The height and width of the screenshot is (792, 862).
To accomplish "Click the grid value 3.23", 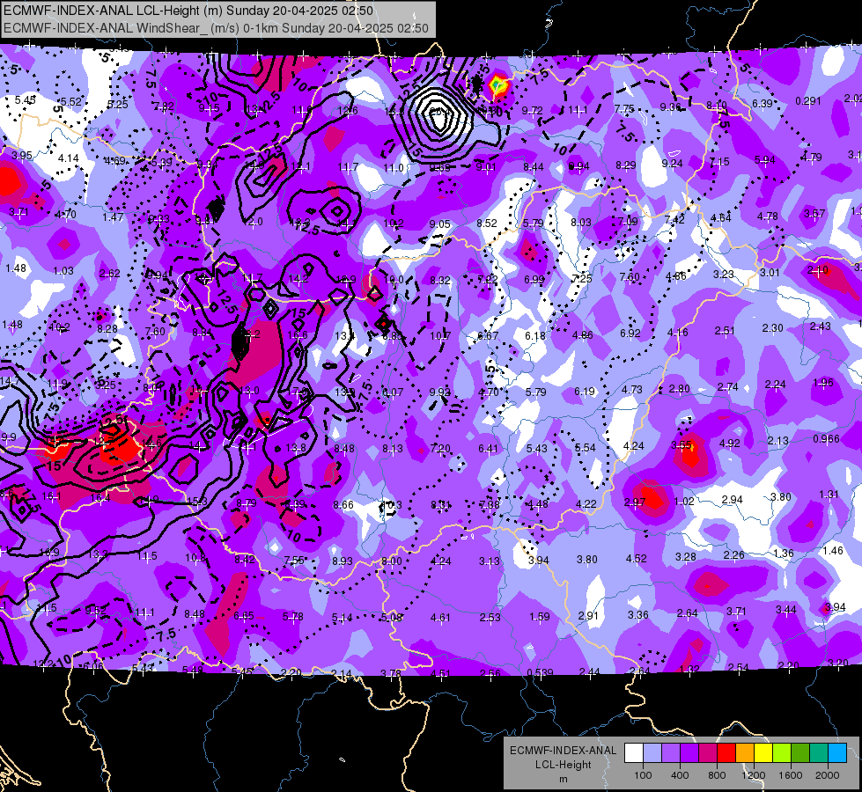I will (724, 274).
